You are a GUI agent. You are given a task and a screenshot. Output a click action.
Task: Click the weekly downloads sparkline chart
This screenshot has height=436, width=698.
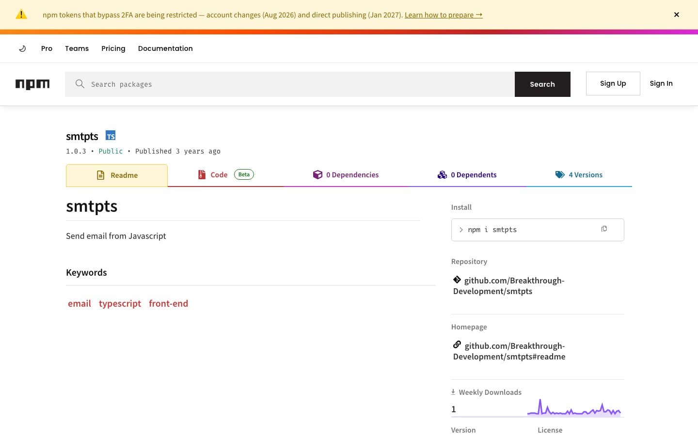[574, 408]
